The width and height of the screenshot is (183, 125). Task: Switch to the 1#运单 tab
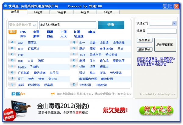tap(15, 12)
